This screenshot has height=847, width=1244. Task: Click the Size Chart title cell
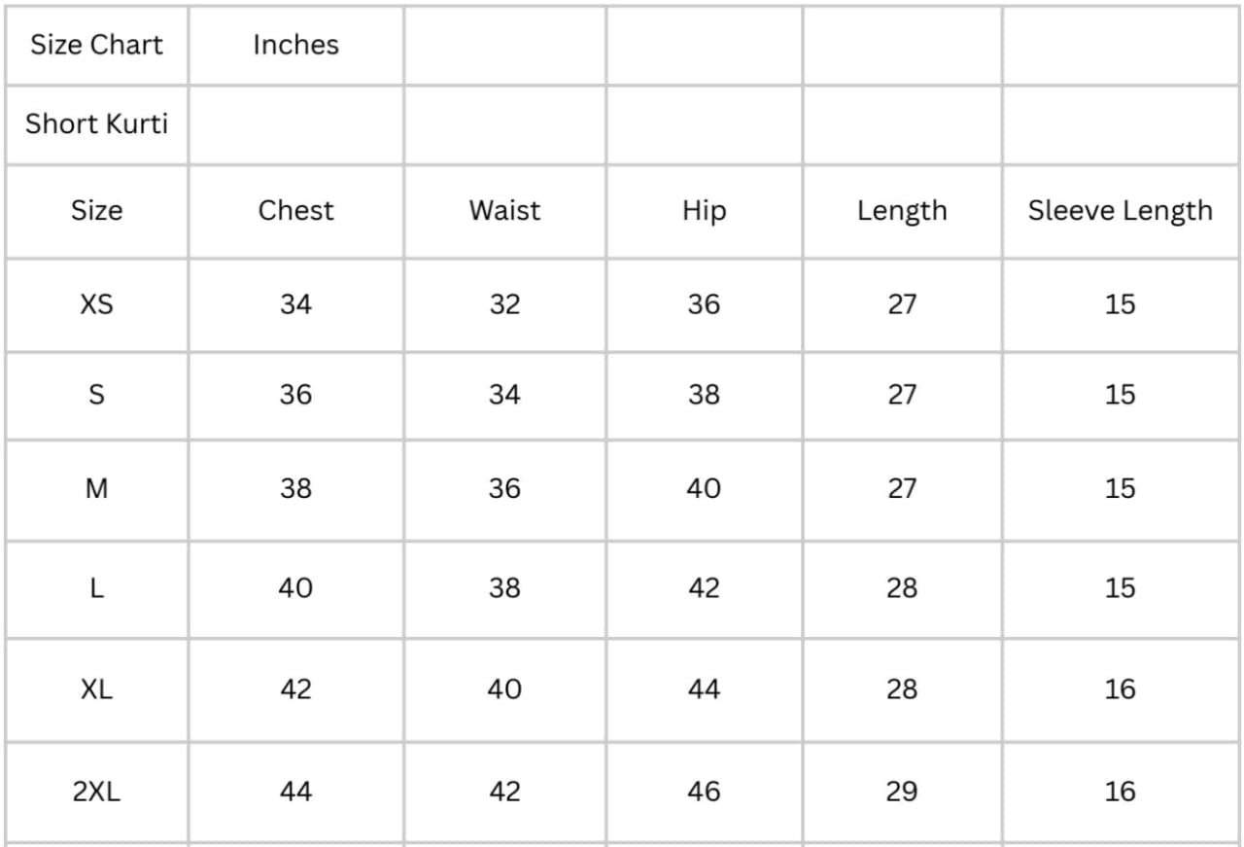point(96,45)
